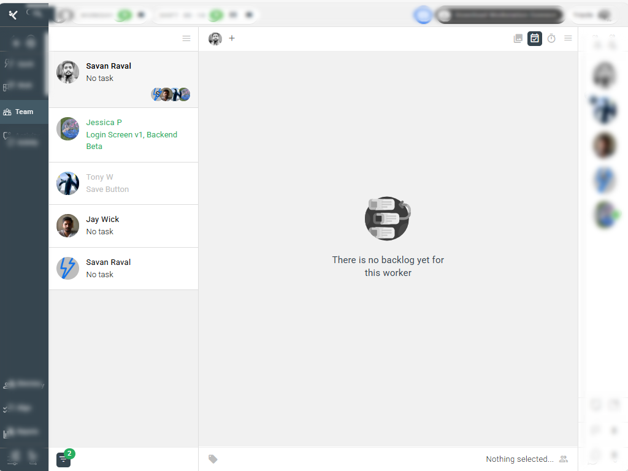628x471 pixels.
Task: Click the tag icon in bottom bar
Action: coord(213,459)
